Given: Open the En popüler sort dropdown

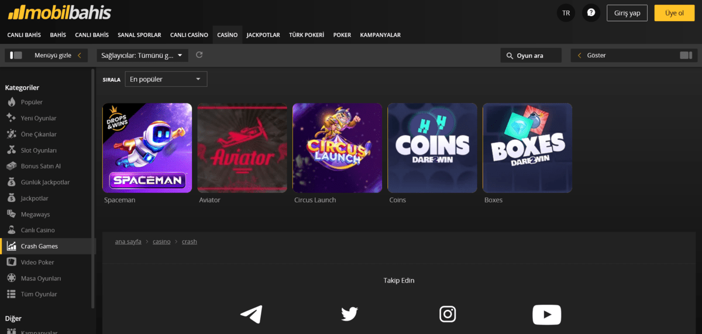Looking at the screenshot, I should [x=166, y=79].
